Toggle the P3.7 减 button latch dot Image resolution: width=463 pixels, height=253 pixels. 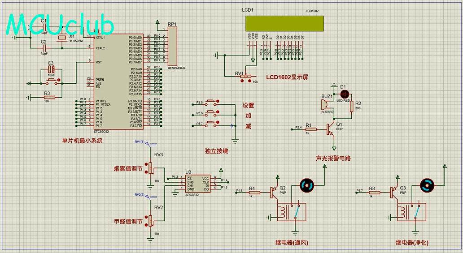point(218,122)
